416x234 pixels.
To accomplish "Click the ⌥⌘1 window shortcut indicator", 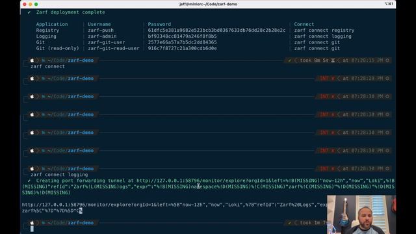I will coord(389,4).
